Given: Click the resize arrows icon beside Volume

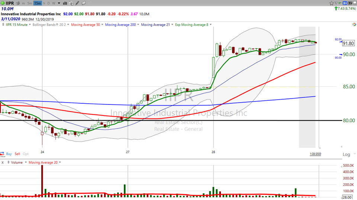Looking at the screenshot, I should pos(9,162).
